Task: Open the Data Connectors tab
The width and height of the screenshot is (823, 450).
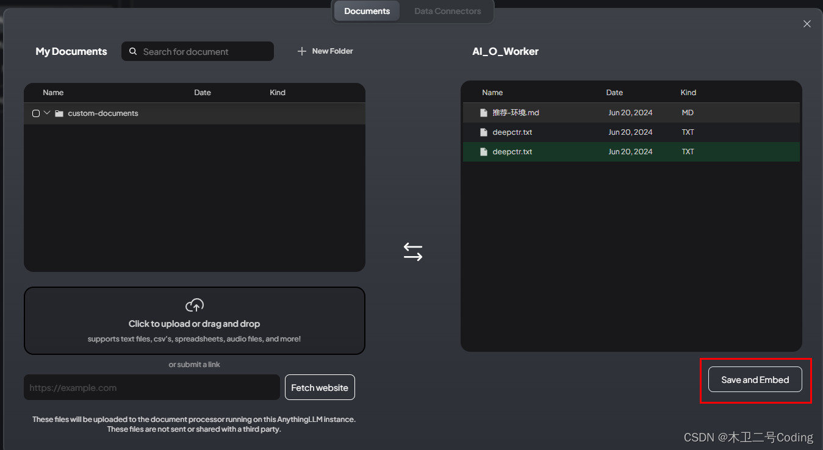Action: click(x=448, y=11)
